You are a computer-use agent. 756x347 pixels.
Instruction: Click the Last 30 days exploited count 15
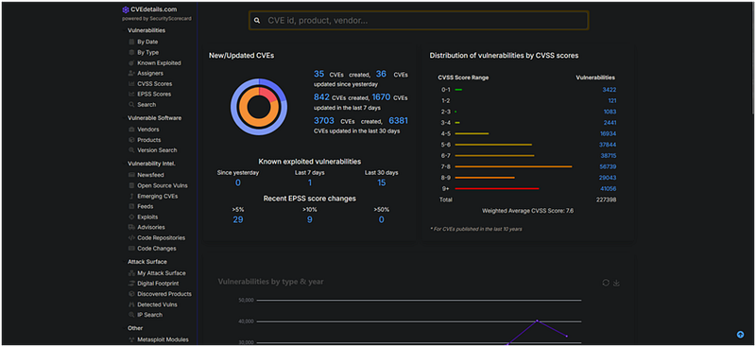pos(382,182)
